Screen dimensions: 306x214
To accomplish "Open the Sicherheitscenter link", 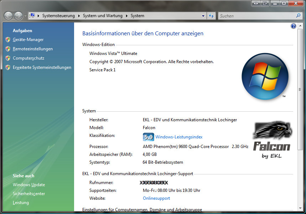I will (29, 194).
